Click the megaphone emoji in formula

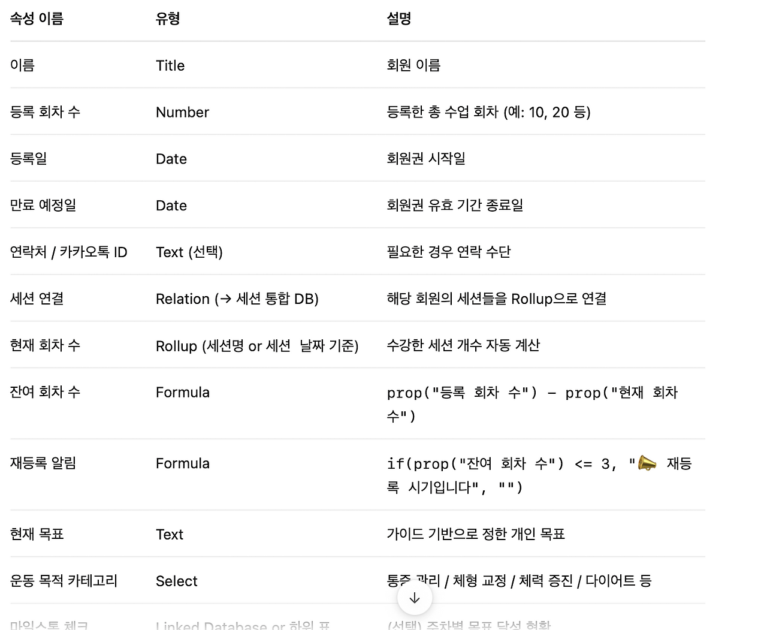(x=647, y=463)
